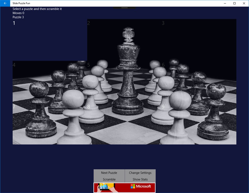Slide puzzle tile number 3

pos(199,39)
